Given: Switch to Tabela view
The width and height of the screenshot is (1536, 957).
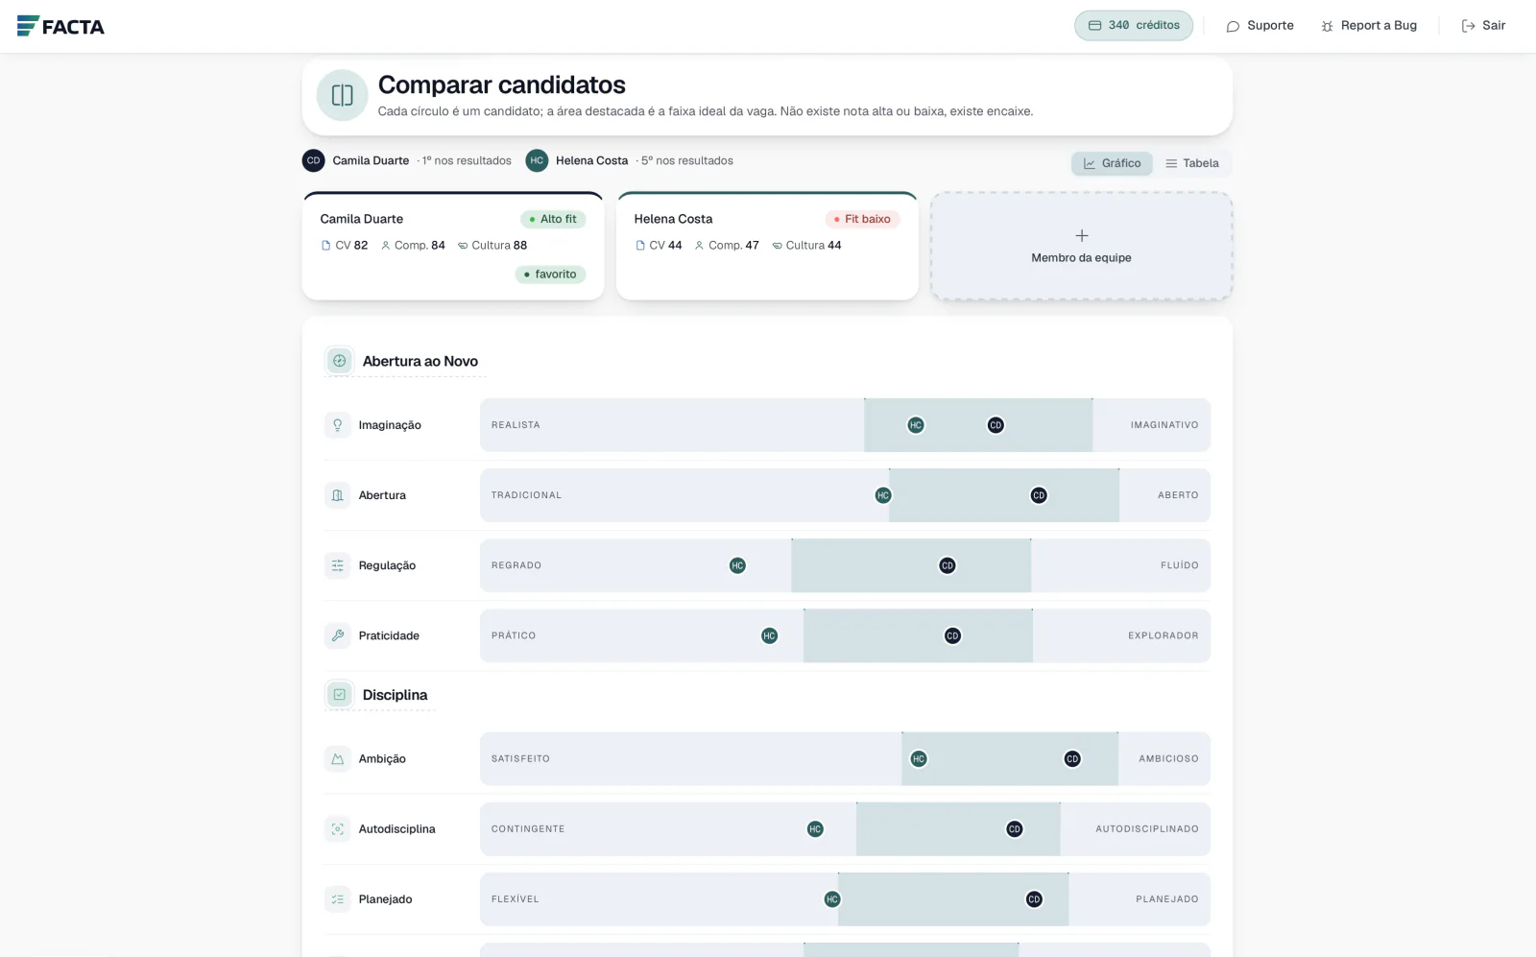Looking at the screenshot, I should 1192,163.
